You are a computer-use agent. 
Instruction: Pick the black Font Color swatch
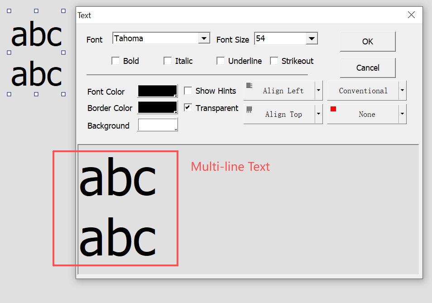[x=157, y=91]
